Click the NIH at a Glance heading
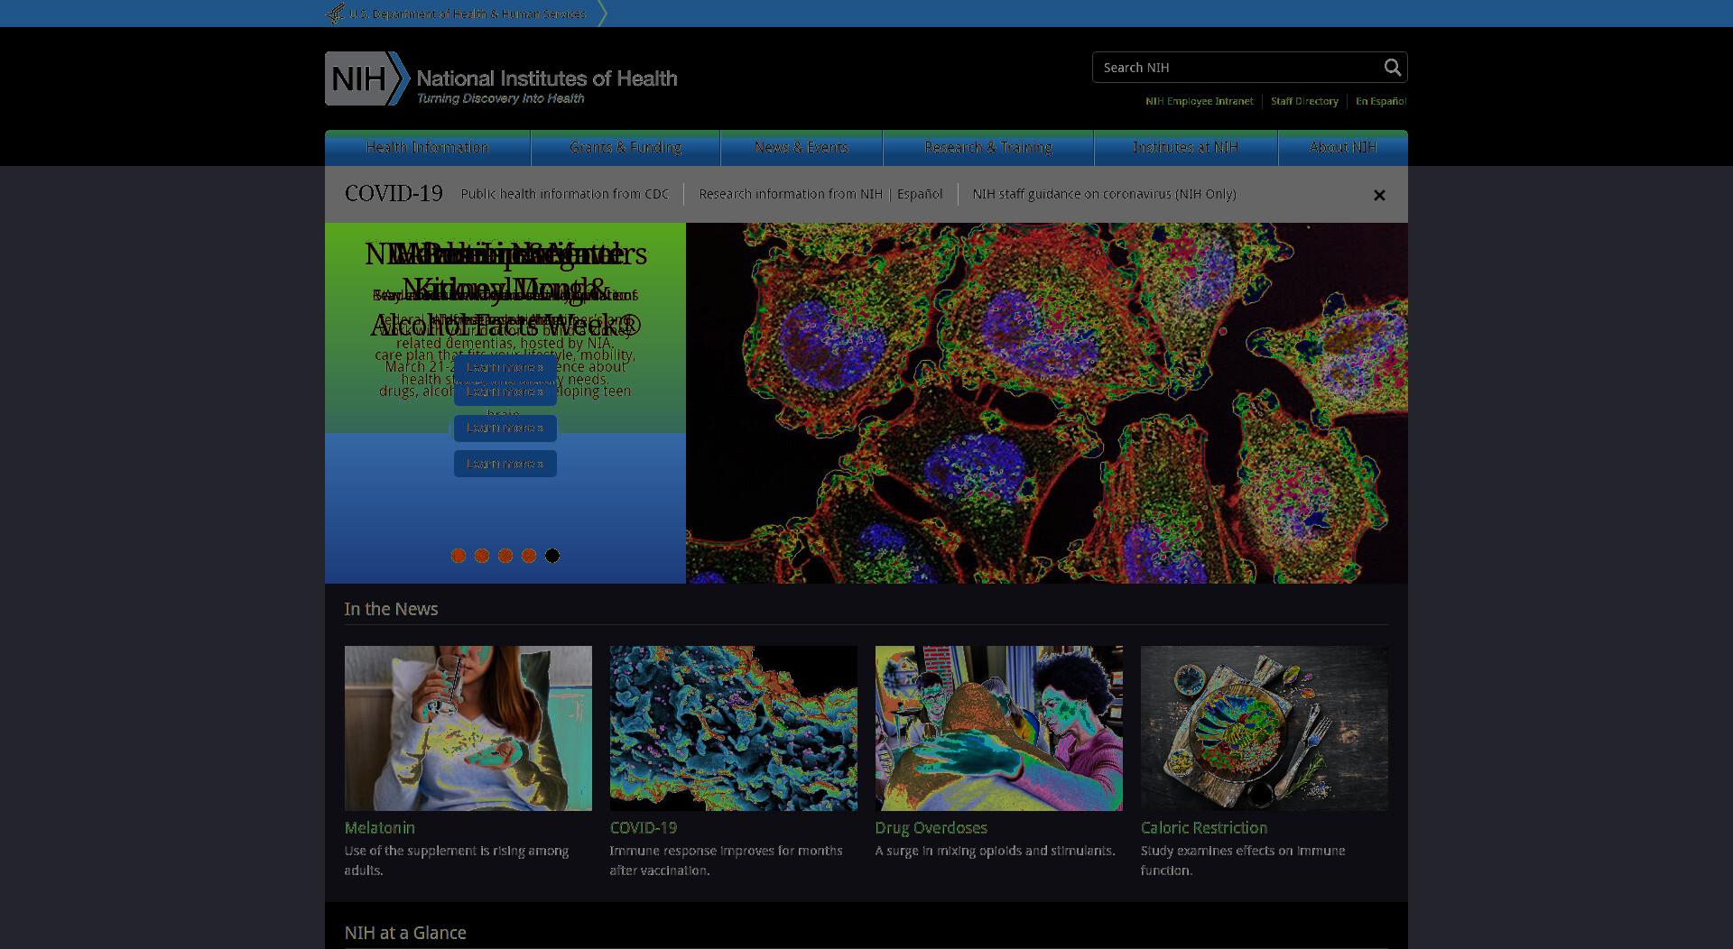1733x949 pixels. pyautogui.click(x=405, y=933)
